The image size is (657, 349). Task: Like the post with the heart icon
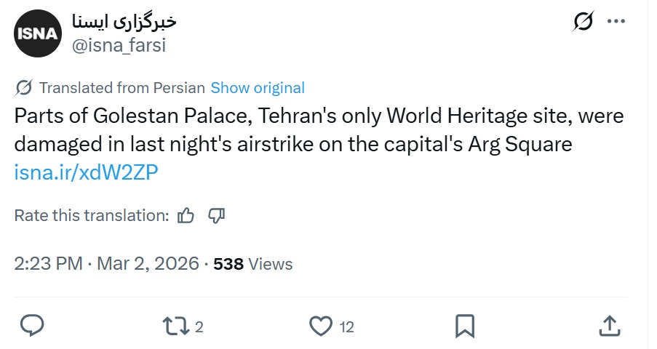click(x=320, y=326)
